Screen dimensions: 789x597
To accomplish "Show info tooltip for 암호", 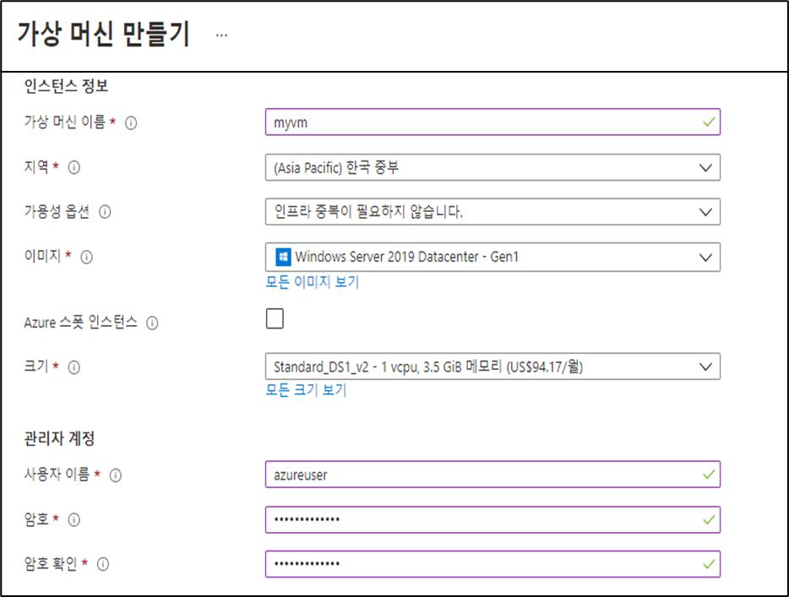I will tap(74, 519).
